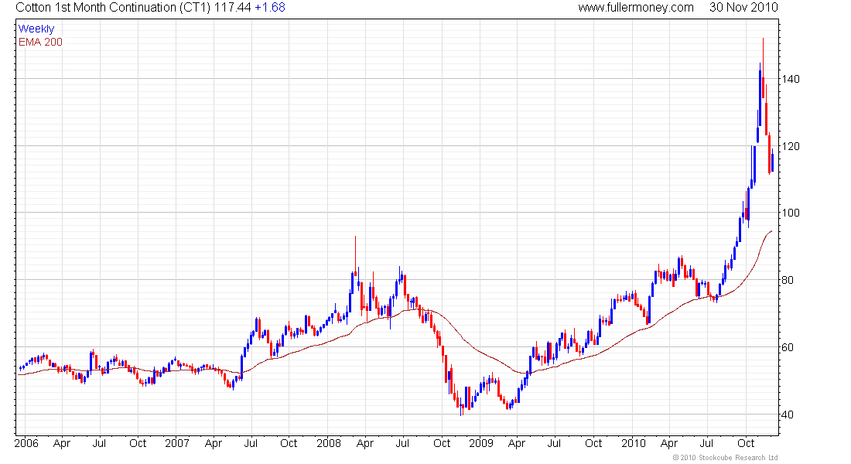Click the www.fullermoney.com website link

click(x=636, y=8)
